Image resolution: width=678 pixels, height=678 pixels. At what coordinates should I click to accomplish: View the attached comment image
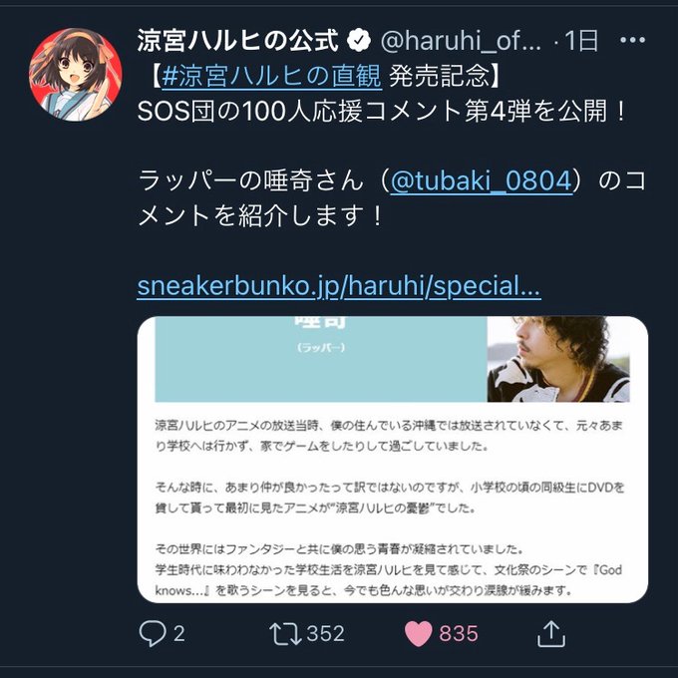pyautogui.click(x=393, y=460)
